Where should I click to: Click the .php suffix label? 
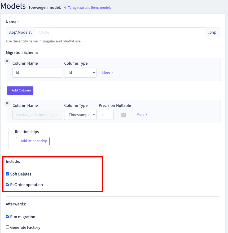click(212, 32)
